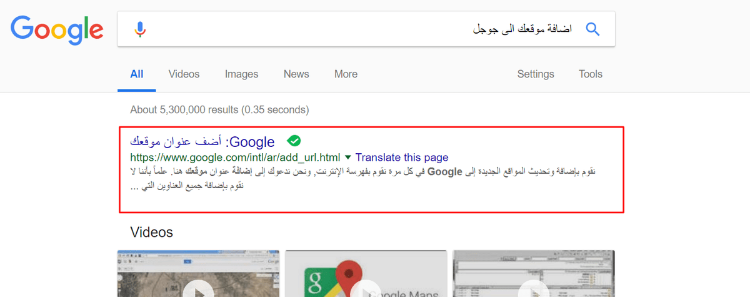This screenshot has height=297, width=750.
Task: Select the All results tab
Action: [x=137, y=74]
